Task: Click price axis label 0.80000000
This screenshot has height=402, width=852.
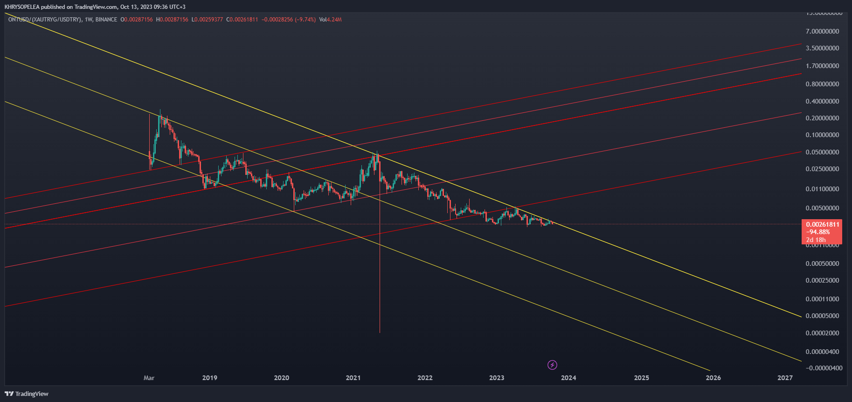Action: tap(822, 84)
